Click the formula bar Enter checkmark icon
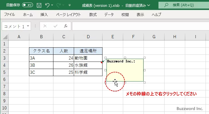209x114 pixels. click(x=55, y=26)
